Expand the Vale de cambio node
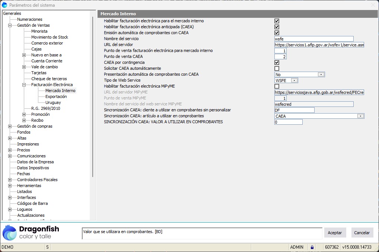 tap(24, 67)
